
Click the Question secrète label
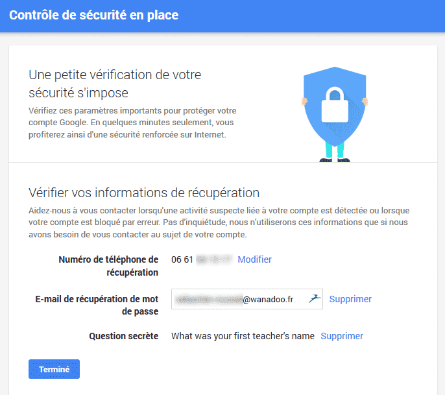[x=124, y=336]
